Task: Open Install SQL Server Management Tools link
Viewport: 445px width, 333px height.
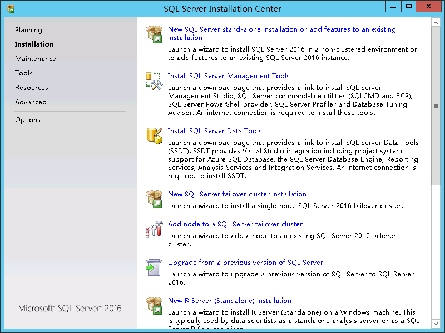Action: [229, 76]
